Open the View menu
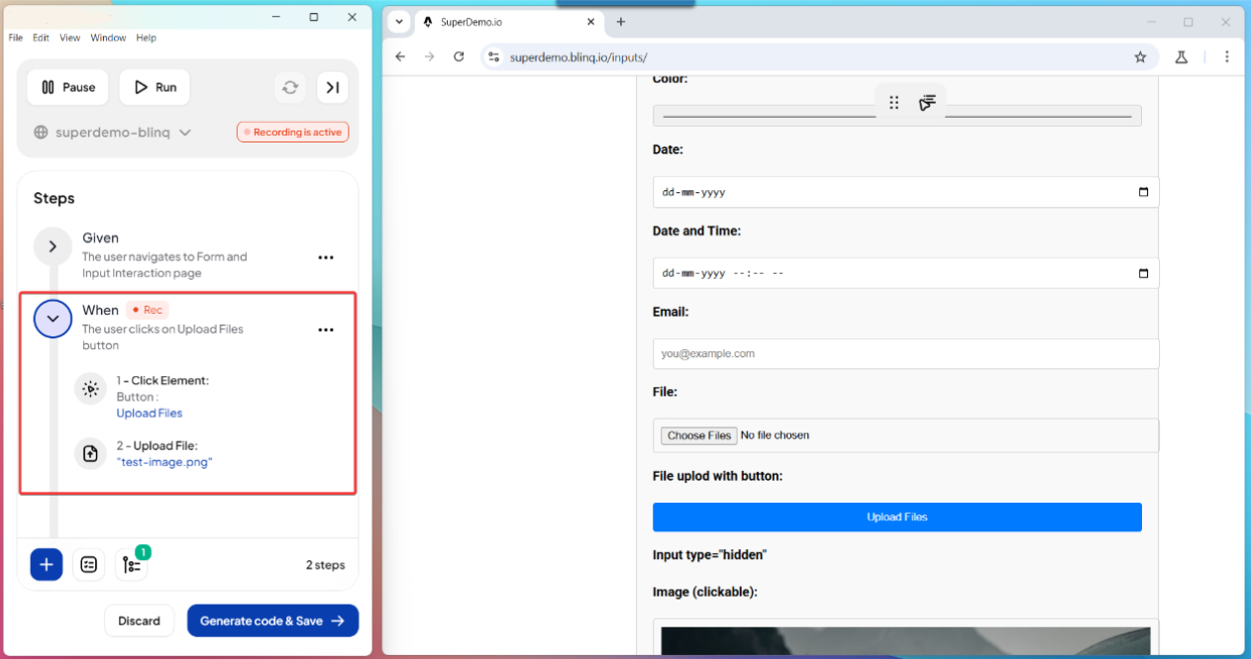The height and width of the screenshot is (659, 1251). (69, 38)
